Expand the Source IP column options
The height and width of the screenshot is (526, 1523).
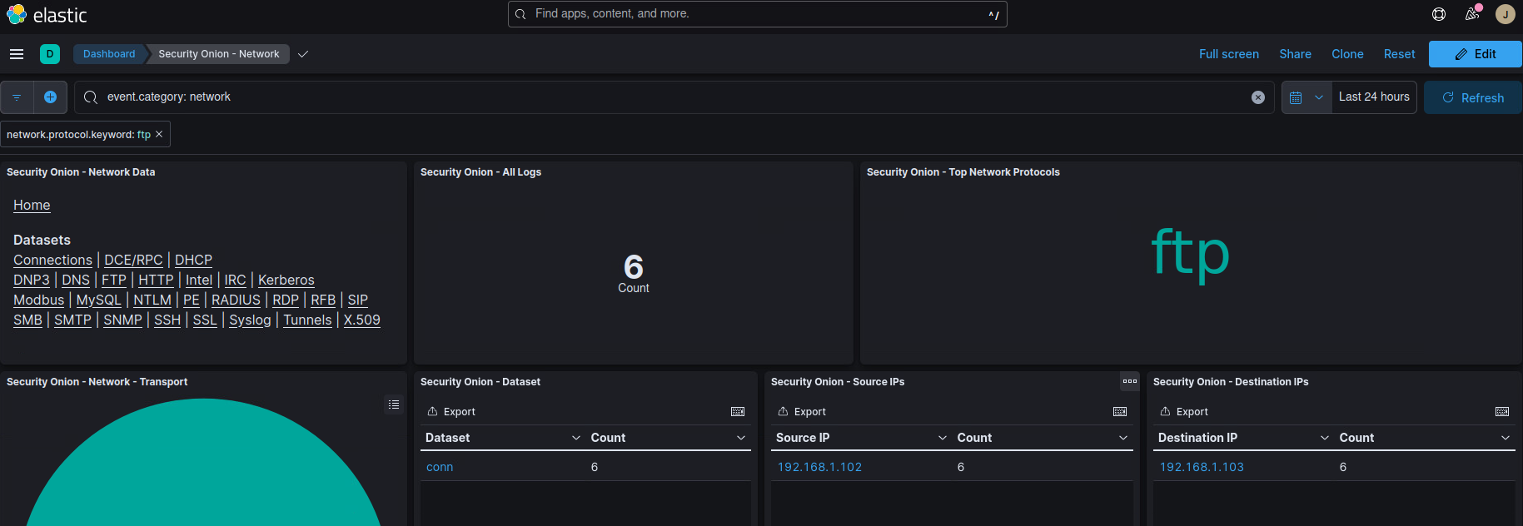click(x=943, y=438)
